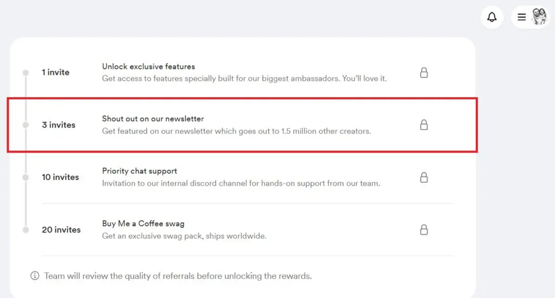Image resolution: width=555 pixels, height=298 pixels.
Task: Click Shout out on our newsletter title
Action: click(153, 119)
